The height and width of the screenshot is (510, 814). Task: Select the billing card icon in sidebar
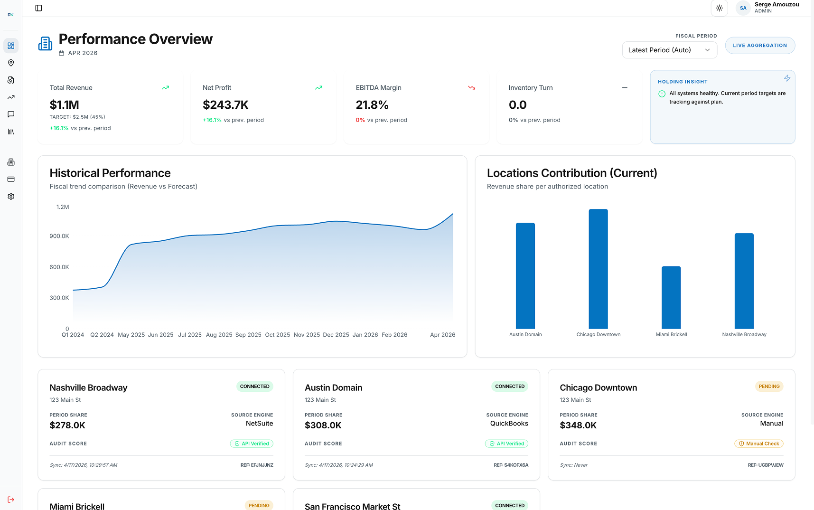10,179
